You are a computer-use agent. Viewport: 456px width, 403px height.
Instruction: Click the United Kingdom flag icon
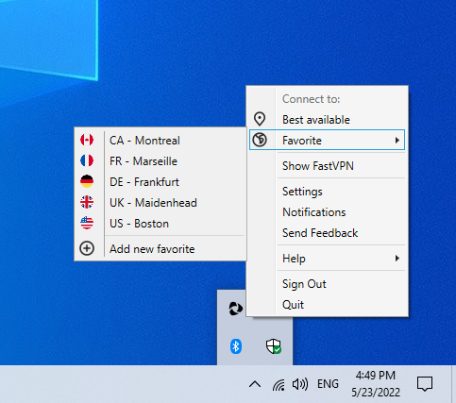point(87,202)
